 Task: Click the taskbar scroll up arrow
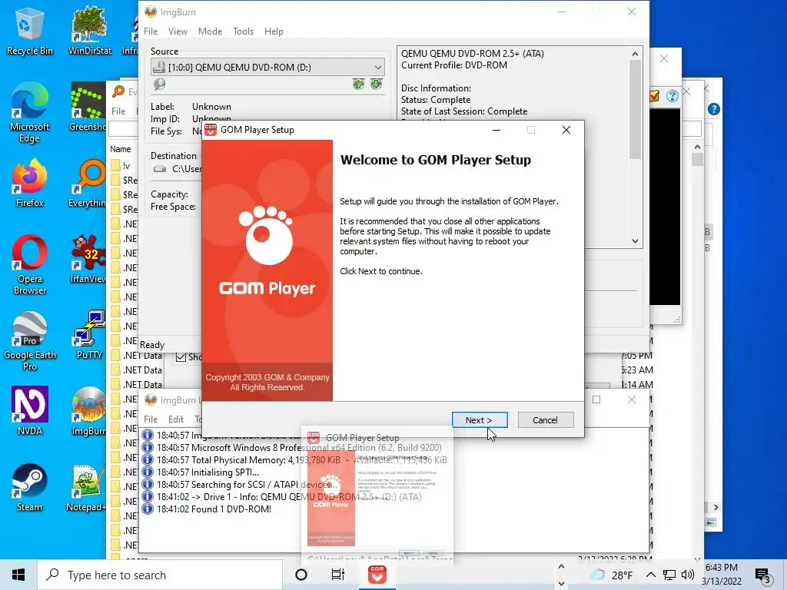coord(561,566)
